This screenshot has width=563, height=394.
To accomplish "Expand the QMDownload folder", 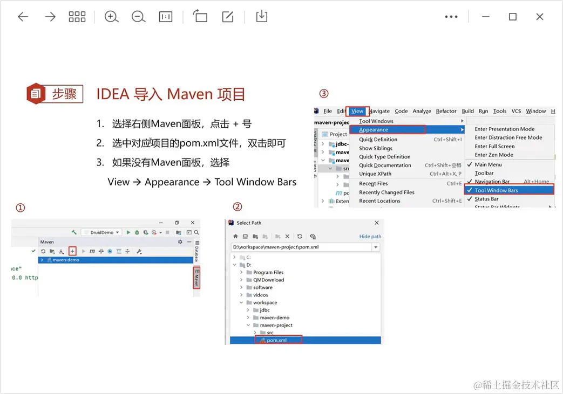I will [x=241, y=280].
